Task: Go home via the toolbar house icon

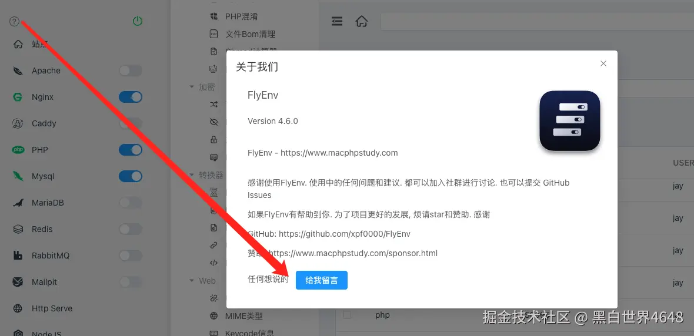Action: pos(362,21)
